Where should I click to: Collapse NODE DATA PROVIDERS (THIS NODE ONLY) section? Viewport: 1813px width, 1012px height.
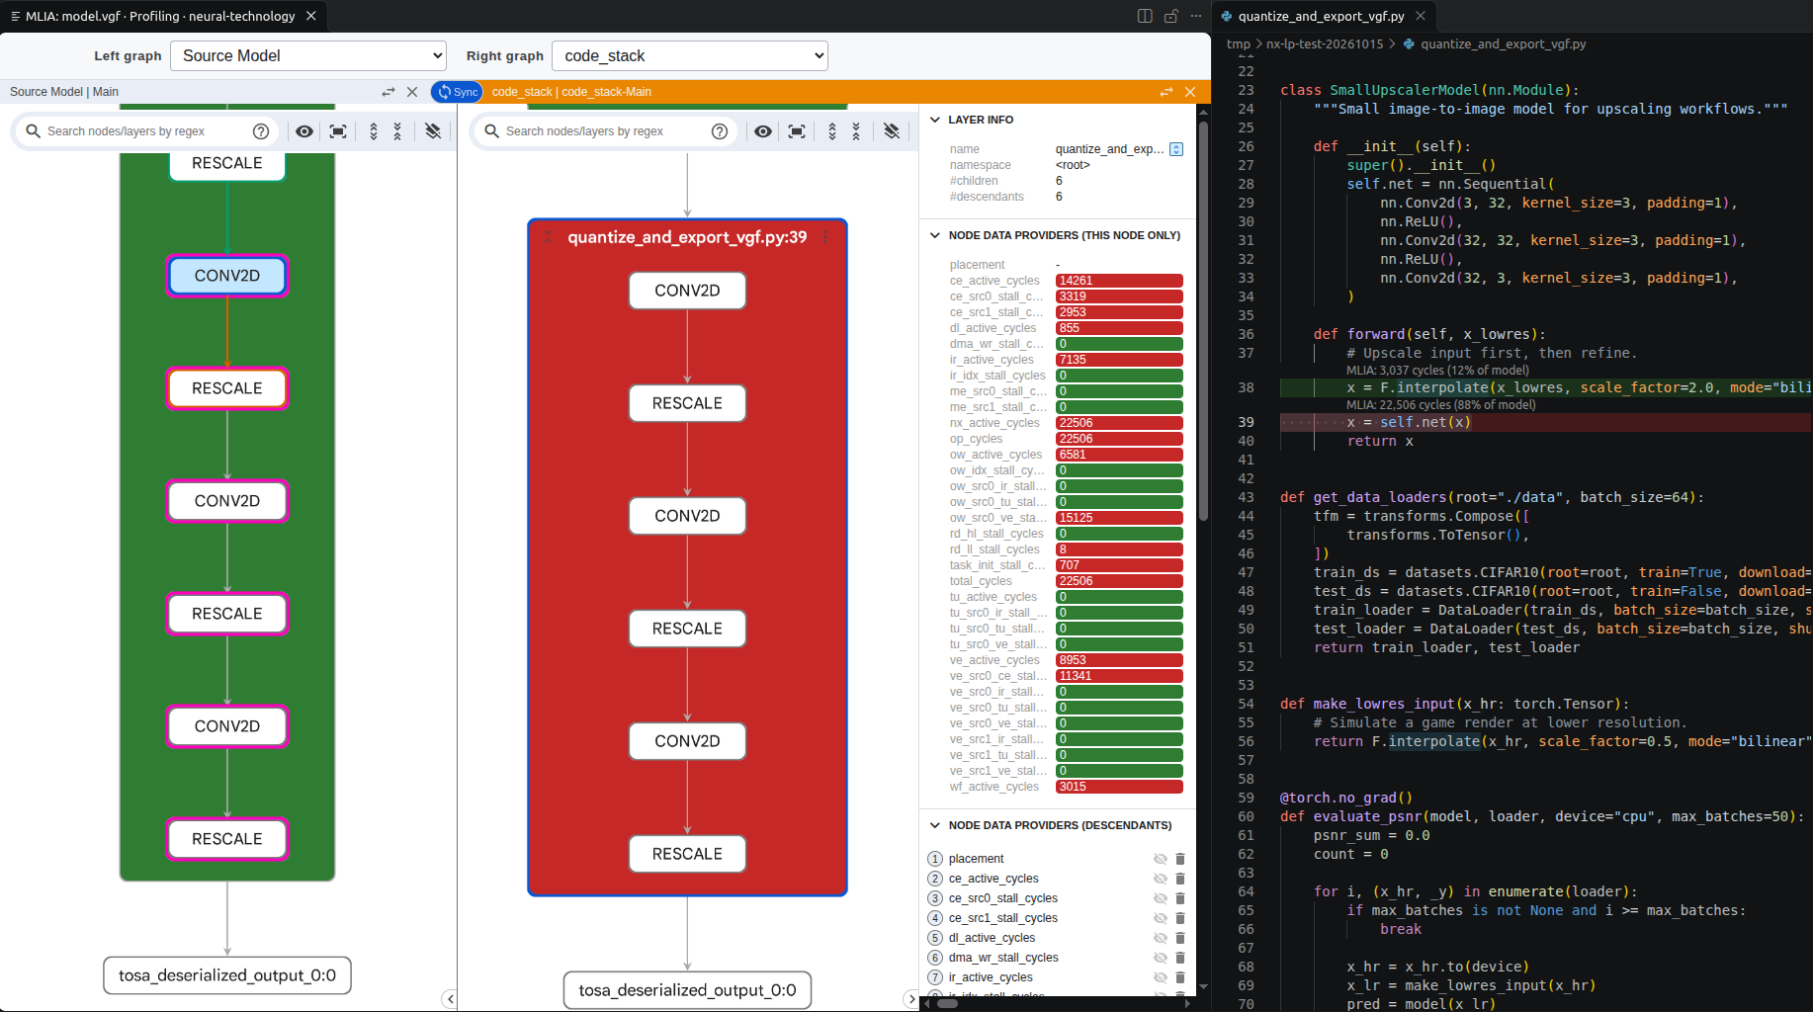coord(935,235)
